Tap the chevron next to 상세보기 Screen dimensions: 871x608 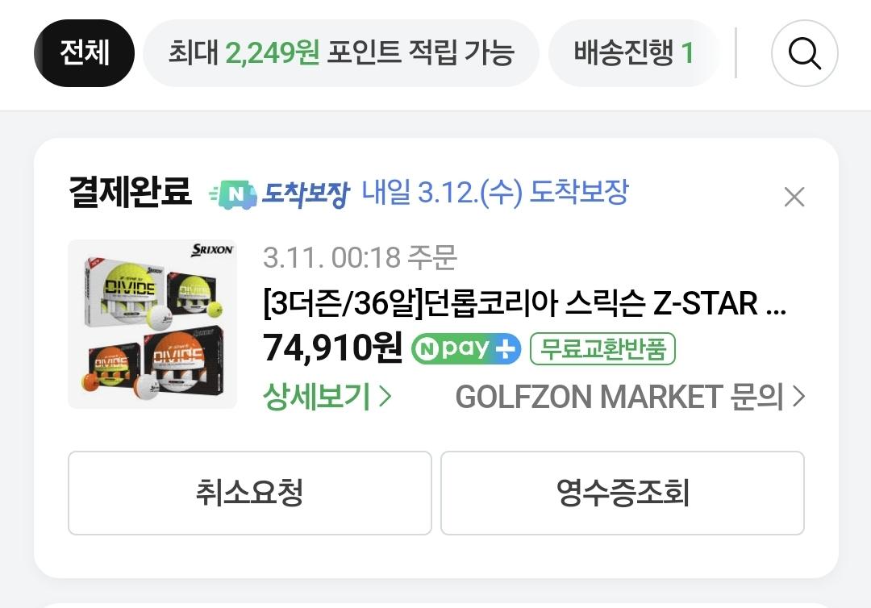click(385, 397)
